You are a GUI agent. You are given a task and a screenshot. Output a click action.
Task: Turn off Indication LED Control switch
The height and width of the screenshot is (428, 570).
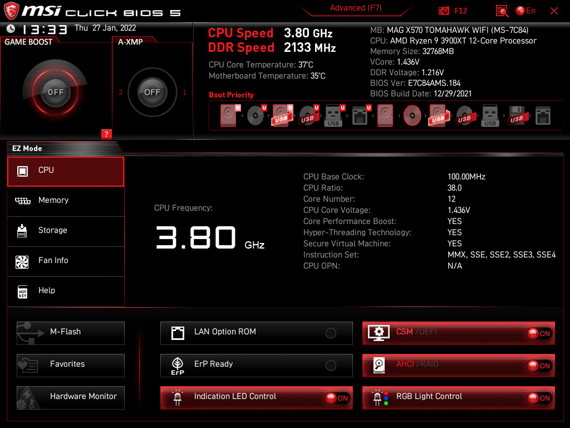click(x=337, y=398)
